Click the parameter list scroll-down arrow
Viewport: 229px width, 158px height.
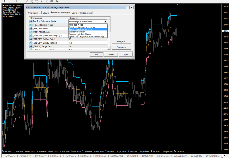pos(109,48)
